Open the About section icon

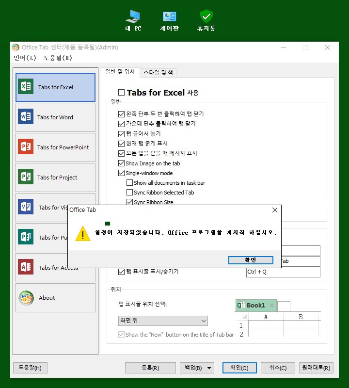click(x=26, y=298)
